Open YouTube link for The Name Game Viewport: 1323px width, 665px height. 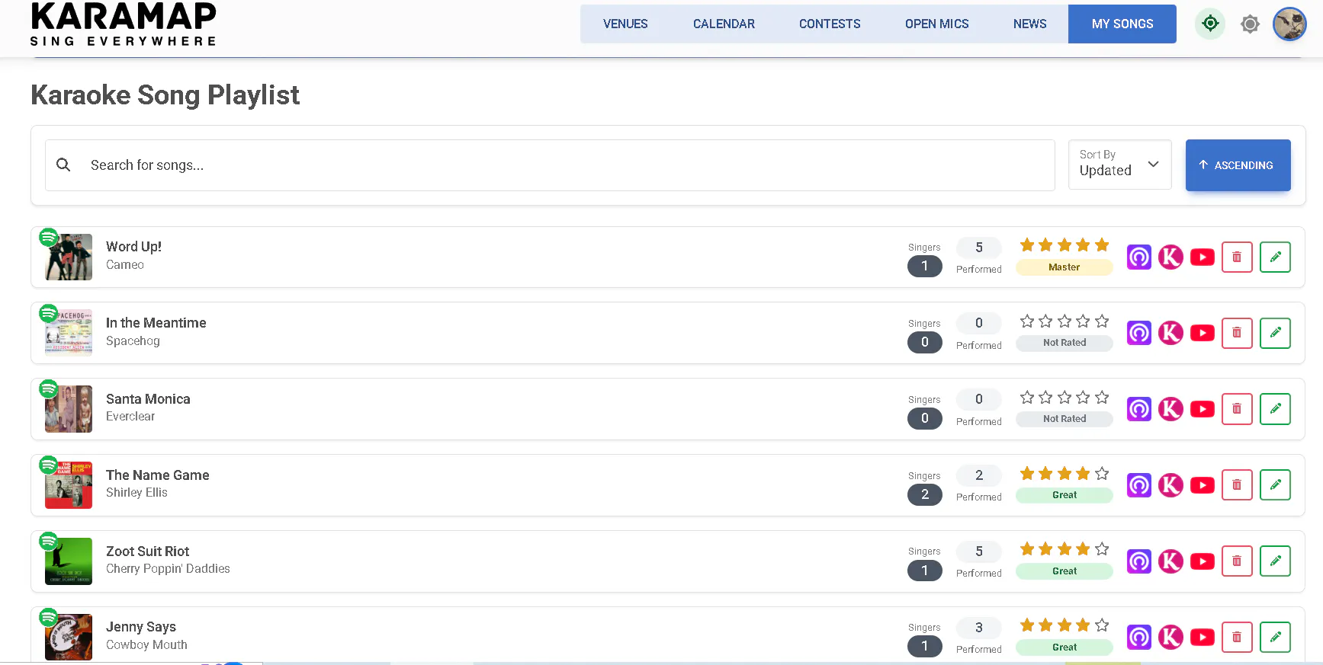click(x=1203, y=485)
